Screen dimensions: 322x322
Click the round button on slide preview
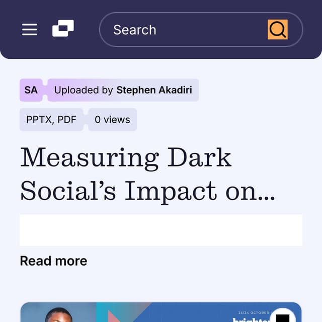click(283, 317)
